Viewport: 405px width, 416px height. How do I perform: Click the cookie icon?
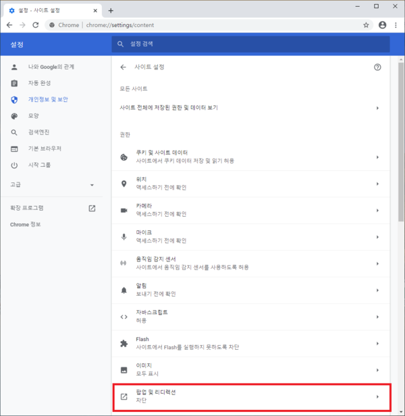click(x=124, y=157)
